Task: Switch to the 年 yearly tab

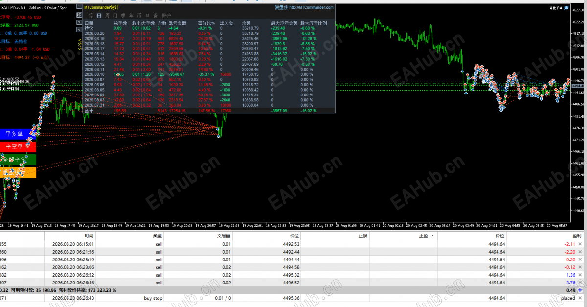Action: (131, 16)
